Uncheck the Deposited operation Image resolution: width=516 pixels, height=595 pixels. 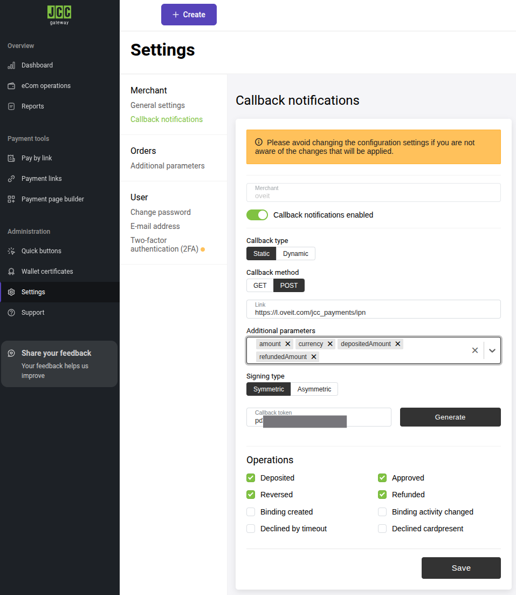point(250,477)
